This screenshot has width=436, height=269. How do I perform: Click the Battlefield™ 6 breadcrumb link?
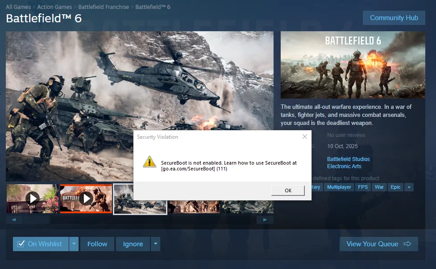pos(153,7)
